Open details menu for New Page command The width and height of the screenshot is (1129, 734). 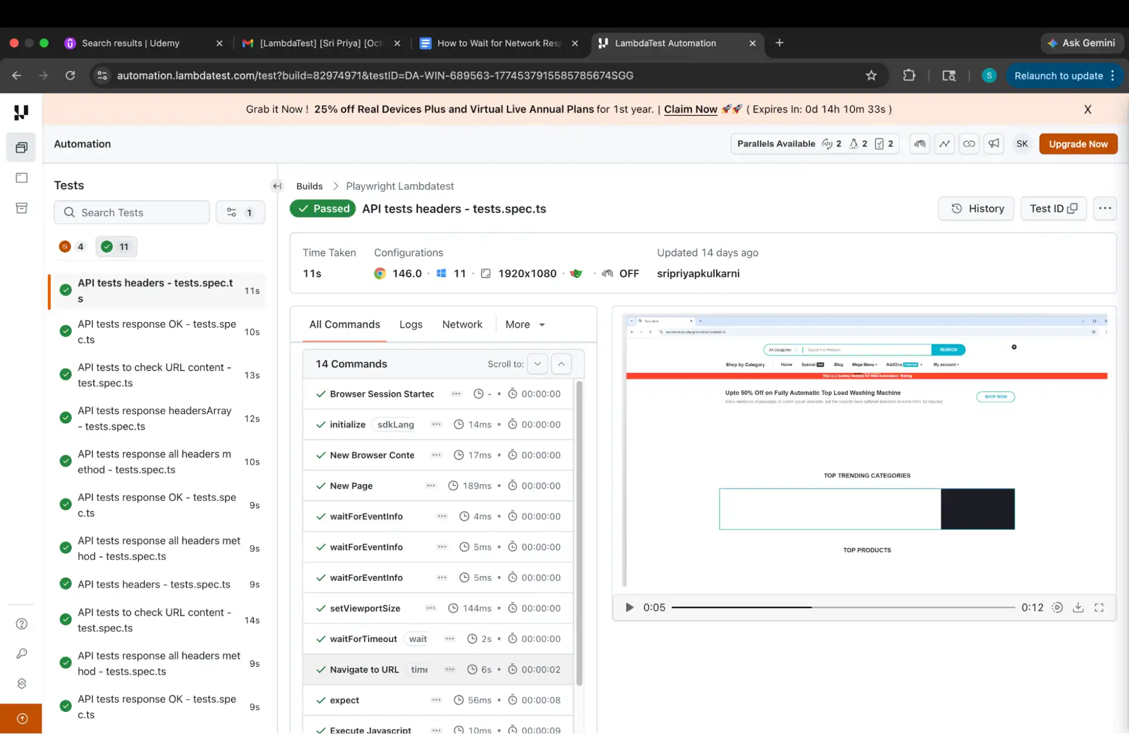coord(430,486)
